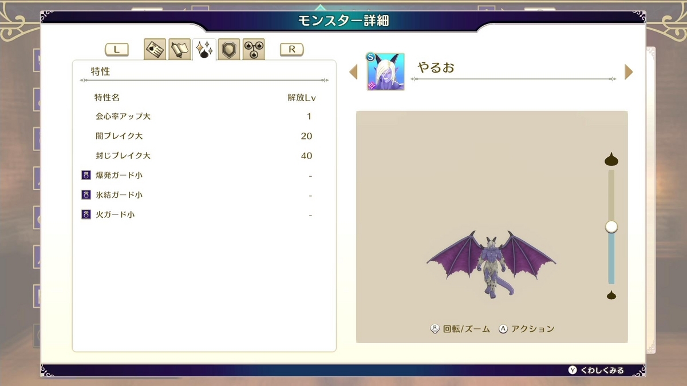Click the R shoulder button
687x386 pixels.
tap(291, 50)
